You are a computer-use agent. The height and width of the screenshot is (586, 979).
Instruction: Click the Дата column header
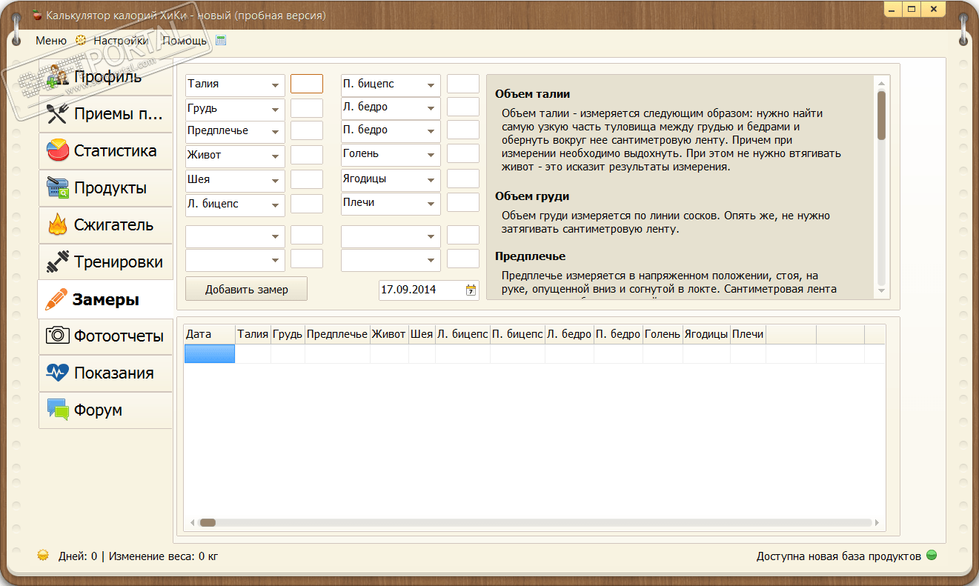[x=210, y=334]
